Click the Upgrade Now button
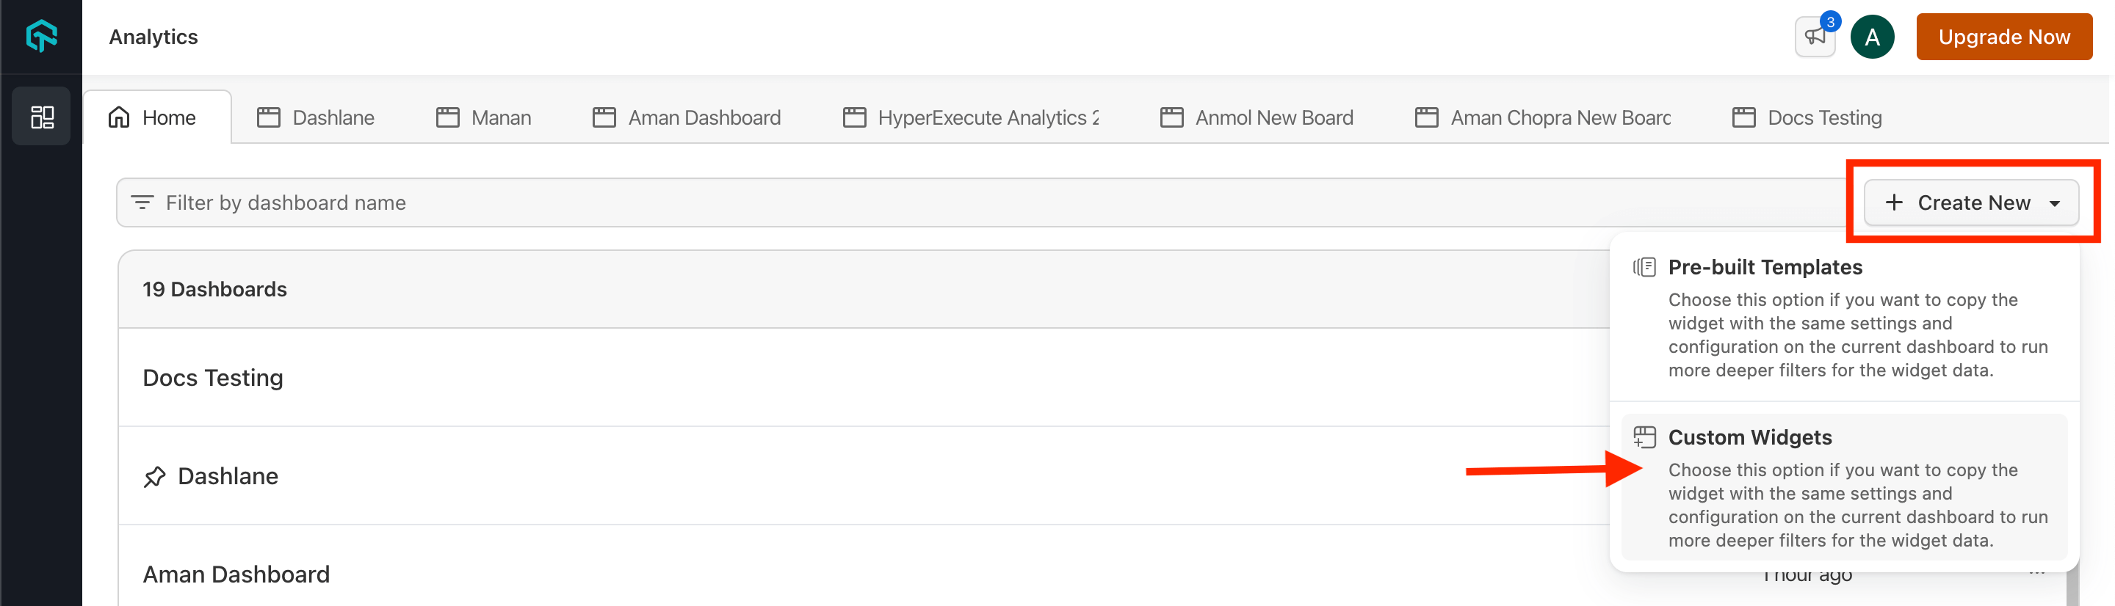 2003,37
